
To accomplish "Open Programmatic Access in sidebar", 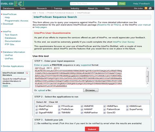I will point(16,21).
